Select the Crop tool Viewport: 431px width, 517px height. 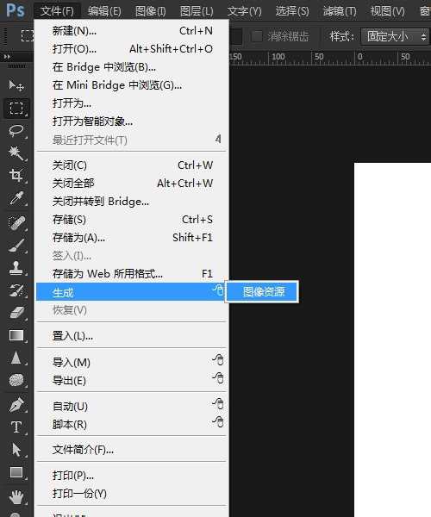(16, 175)
